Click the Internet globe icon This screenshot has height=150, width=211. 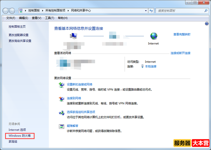tap(154, 36)
